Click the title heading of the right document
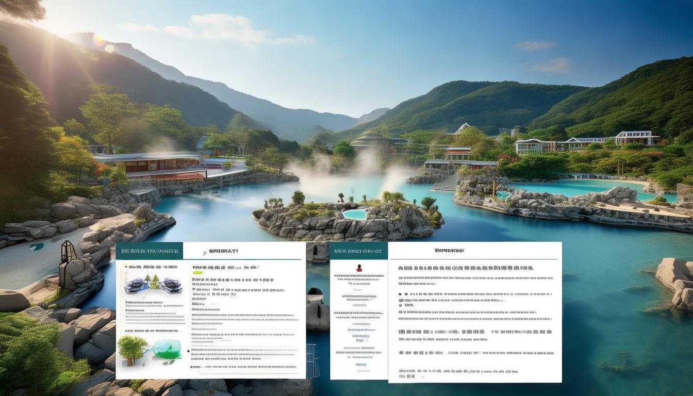 coord(449,251)
